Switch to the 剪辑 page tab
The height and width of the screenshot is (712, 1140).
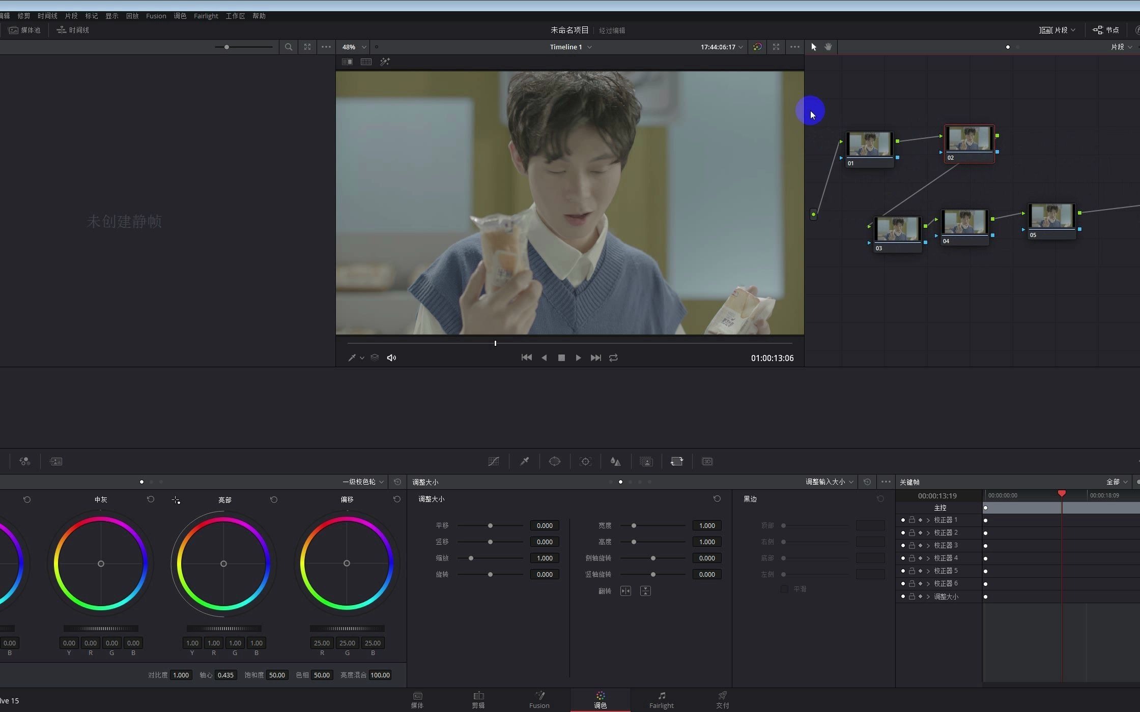(x=478, y=700)
